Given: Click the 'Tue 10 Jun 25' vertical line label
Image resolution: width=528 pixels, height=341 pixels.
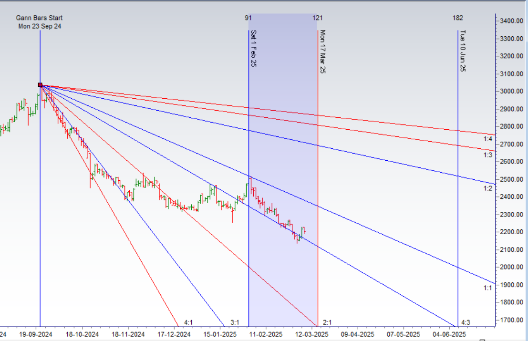Looking at the screenshot, I should pos(463,51).
